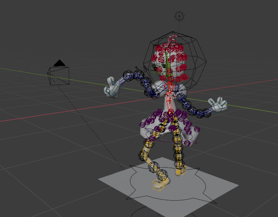The height and width of the screenshot is (217, 278).
Task: Click the 3D cursor at the chest
Action: (170, 96)
